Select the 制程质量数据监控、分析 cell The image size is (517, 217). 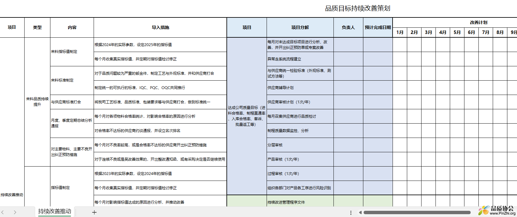(300, 131)
